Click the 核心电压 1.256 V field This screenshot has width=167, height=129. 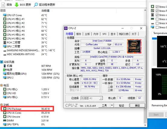point(116,52)
